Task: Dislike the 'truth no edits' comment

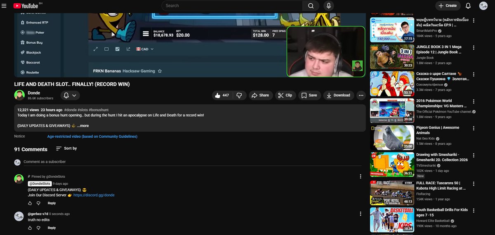Action: coord(39,228)
